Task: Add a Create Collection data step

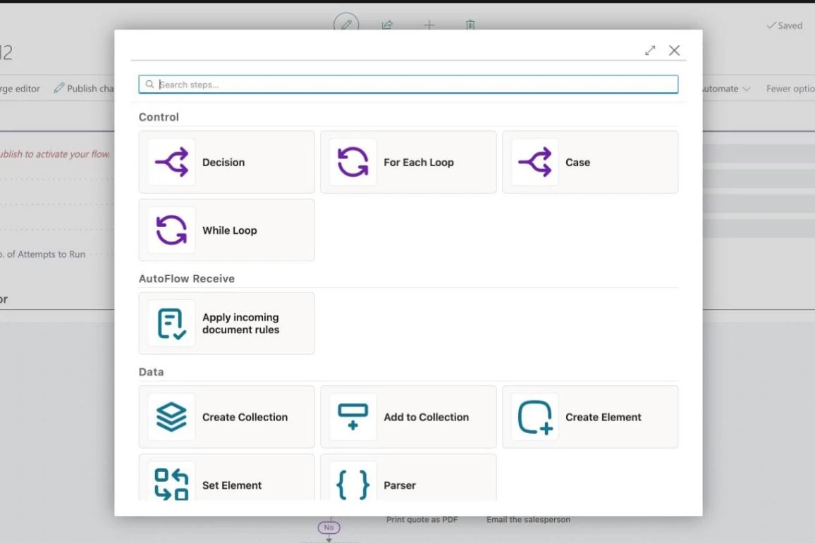Action: click(226, 417)
